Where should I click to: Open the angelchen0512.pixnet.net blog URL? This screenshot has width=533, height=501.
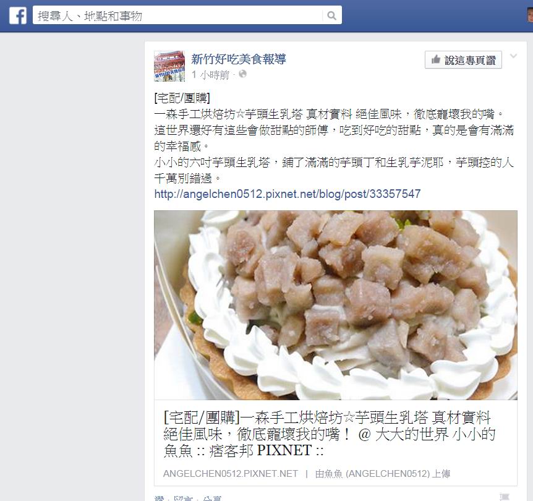tap(288, 194)
